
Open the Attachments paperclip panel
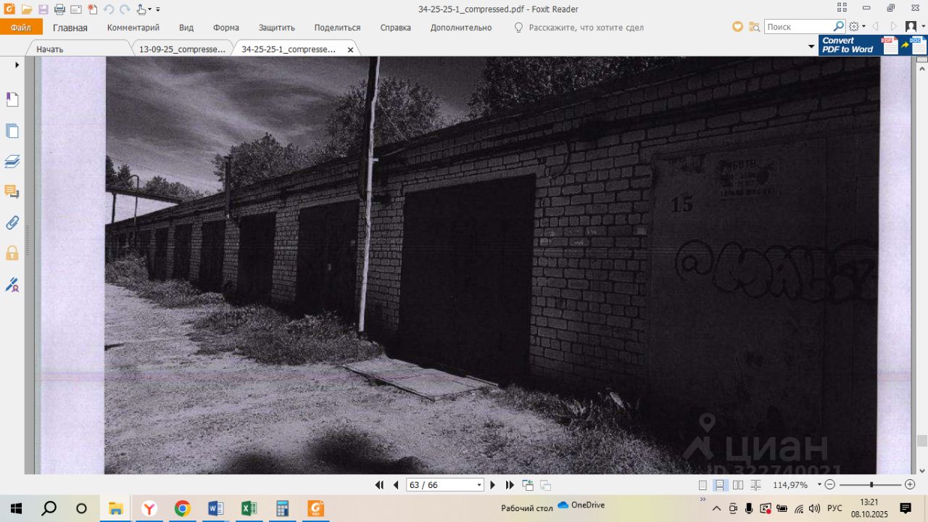[x=12, y=223]
